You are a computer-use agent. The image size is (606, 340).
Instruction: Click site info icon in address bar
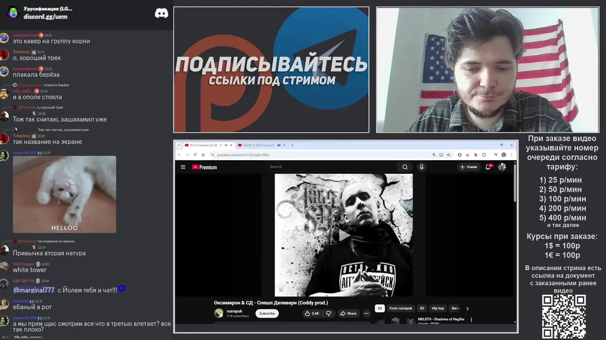212,155
